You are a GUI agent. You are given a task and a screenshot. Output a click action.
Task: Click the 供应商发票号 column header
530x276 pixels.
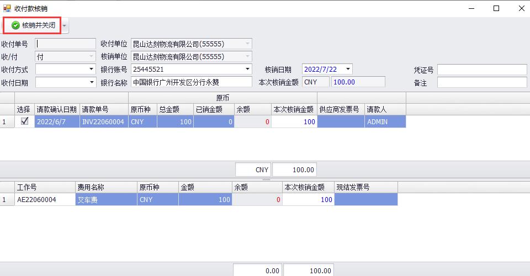(341, 109)
